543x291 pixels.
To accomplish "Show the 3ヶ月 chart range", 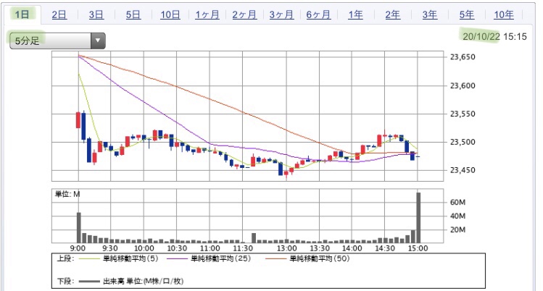I will pos(281,14).
